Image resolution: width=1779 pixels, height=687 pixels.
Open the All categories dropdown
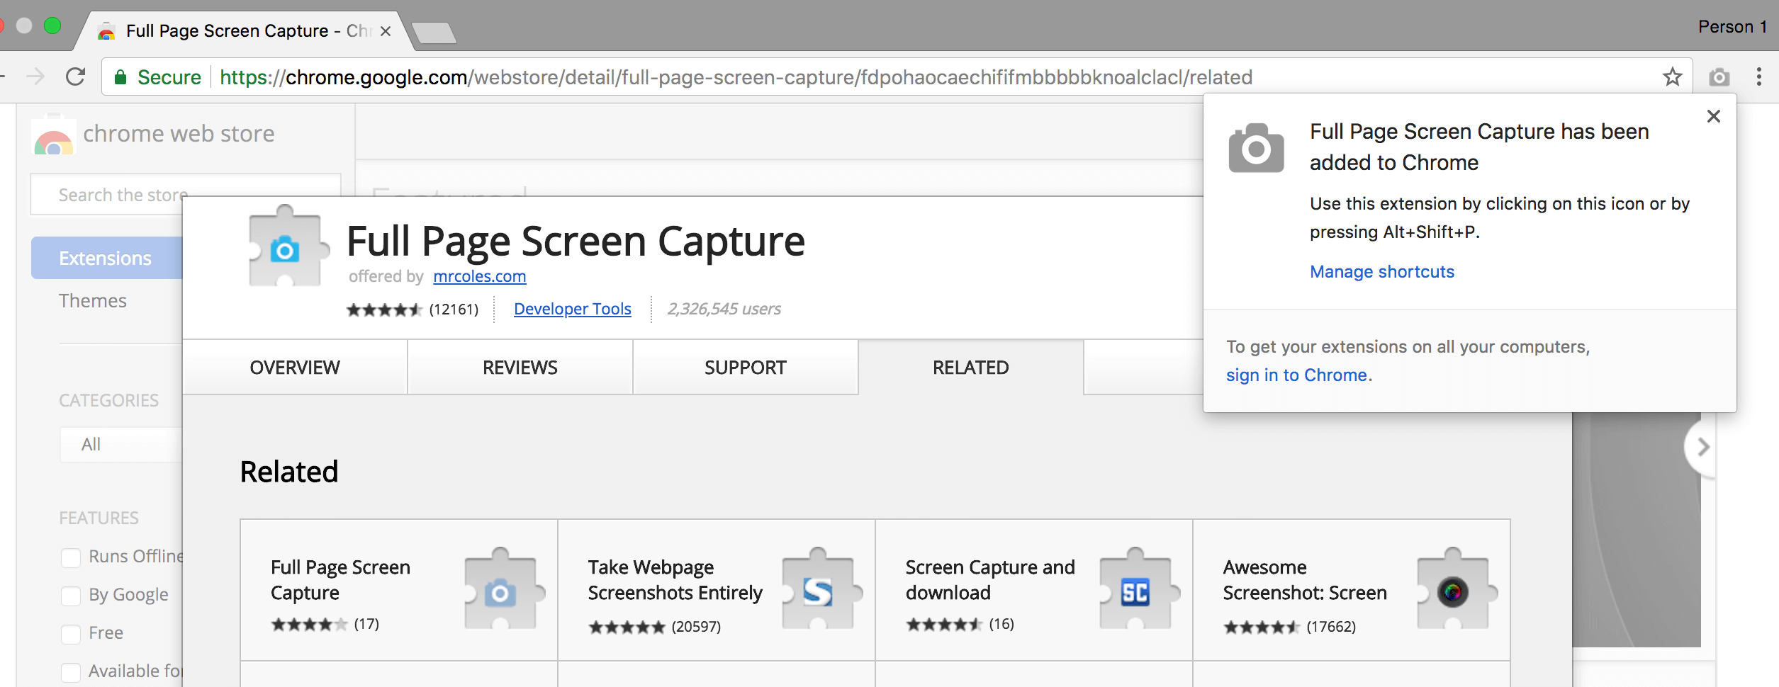(x=121, y=444)
